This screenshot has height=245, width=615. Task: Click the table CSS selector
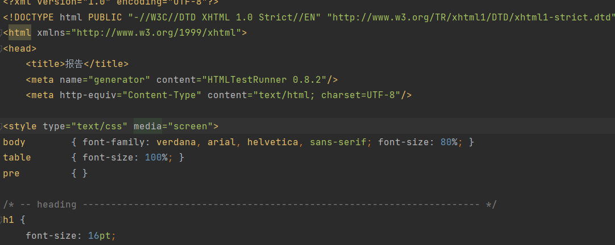tap(17, 158)
